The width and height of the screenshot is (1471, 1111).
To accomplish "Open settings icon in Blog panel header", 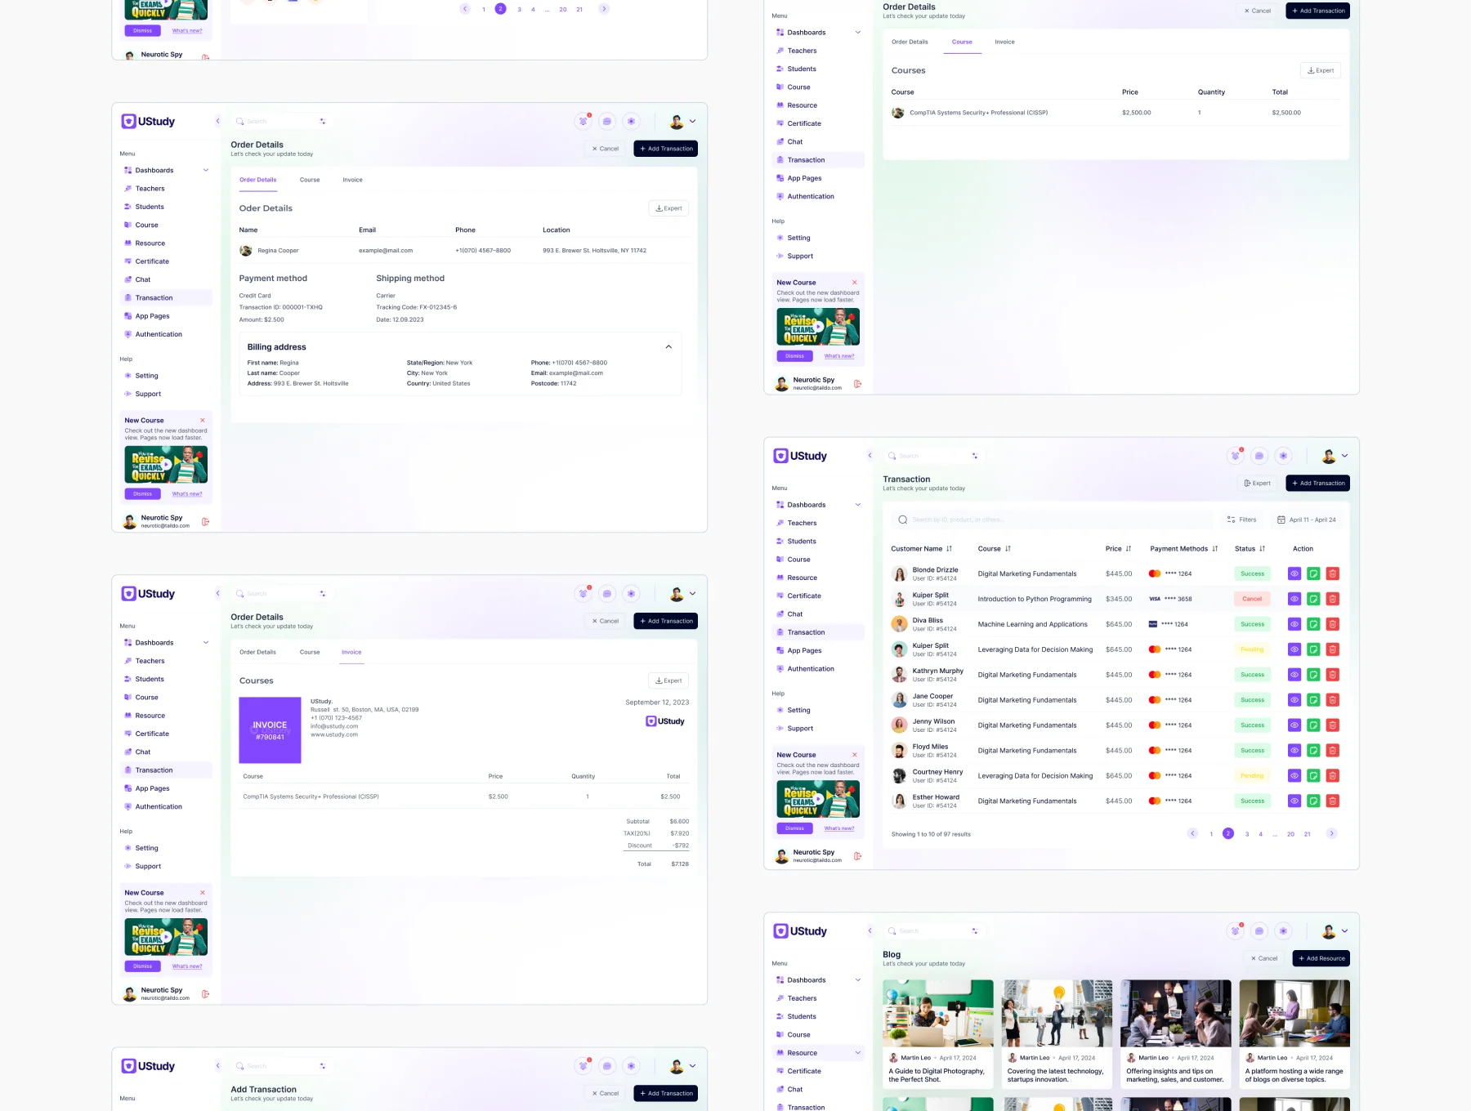I will coord(1283,931).
